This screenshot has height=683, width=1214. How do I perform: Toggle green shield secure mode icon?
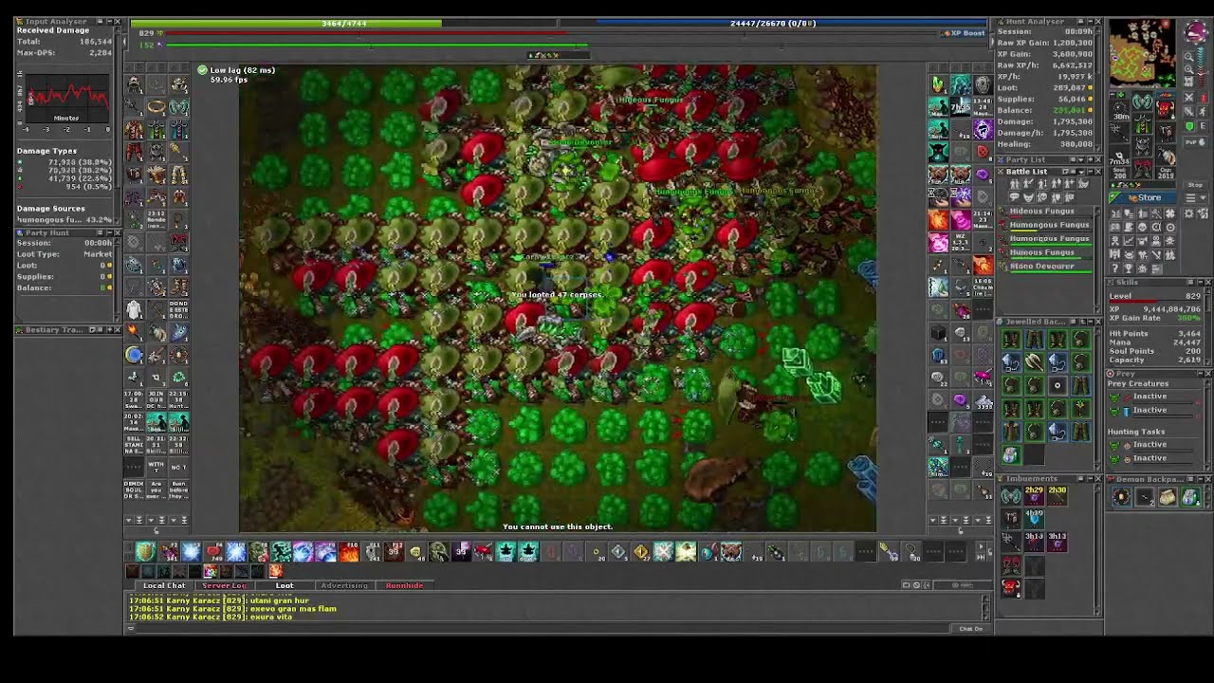coord(1189,126)
